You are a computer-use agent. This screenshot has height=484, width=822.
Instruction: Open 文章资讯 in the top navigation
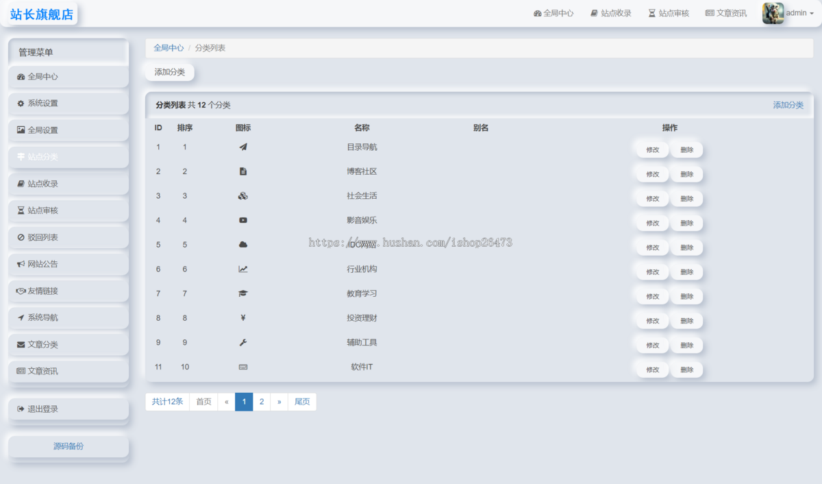726,13
